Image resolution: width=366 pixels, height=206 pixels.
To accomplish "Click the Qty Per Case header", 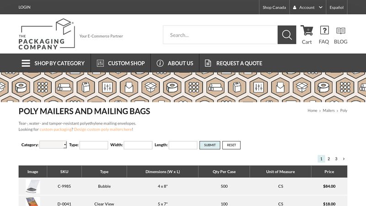I will point(224,172).
